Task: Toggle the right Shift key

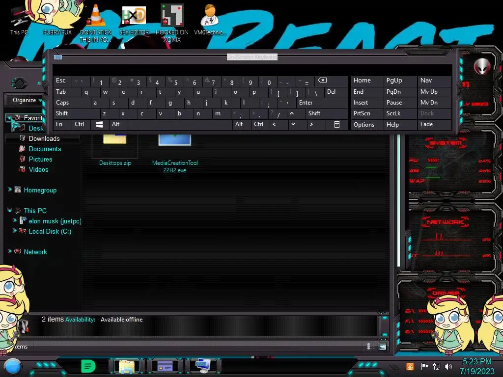Action: click(x=327, y=113)
